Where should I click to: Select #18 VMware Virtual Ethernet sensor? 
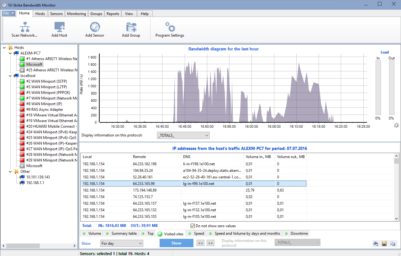52,115
